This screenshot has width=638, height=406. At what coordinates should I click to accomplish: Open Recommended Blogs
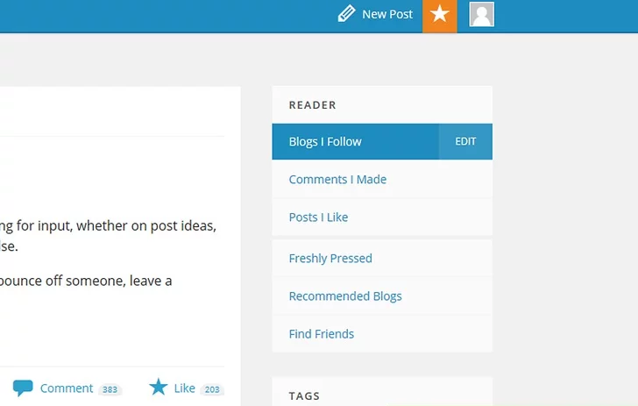click(x=345, y=296)
